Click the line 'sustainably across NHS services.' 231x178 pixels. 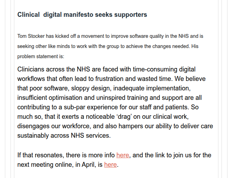(64, 136)
